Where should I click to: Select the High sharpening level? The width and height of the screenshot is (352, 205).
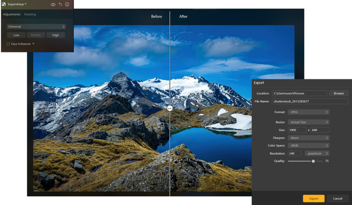tap(55, 35)
